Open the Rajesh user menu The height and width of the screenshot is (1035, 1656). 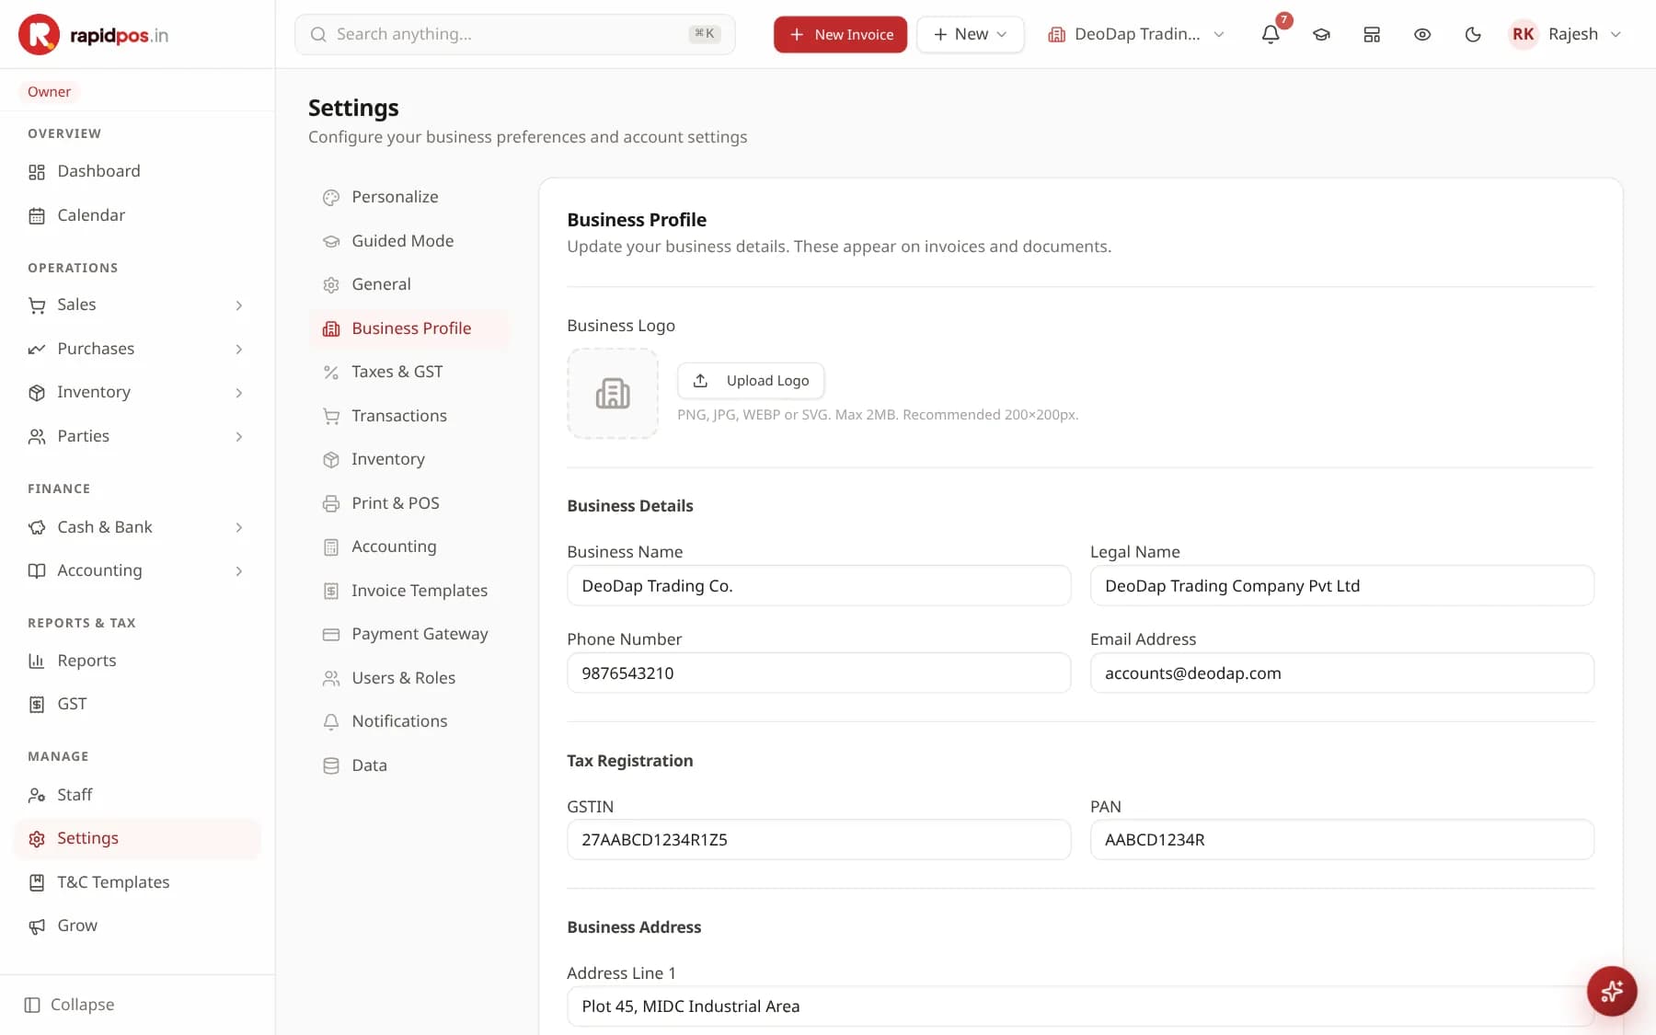tap(1566, 34)
